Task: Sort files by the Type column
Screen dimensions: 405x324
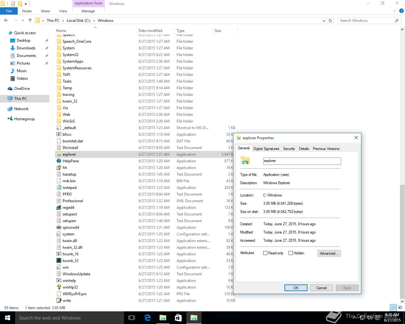Action: 193,31
